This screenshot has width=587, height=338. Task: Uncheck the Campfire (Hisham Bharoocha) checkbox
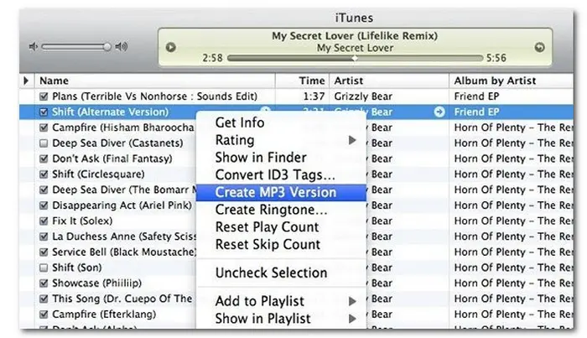[44, 127]
